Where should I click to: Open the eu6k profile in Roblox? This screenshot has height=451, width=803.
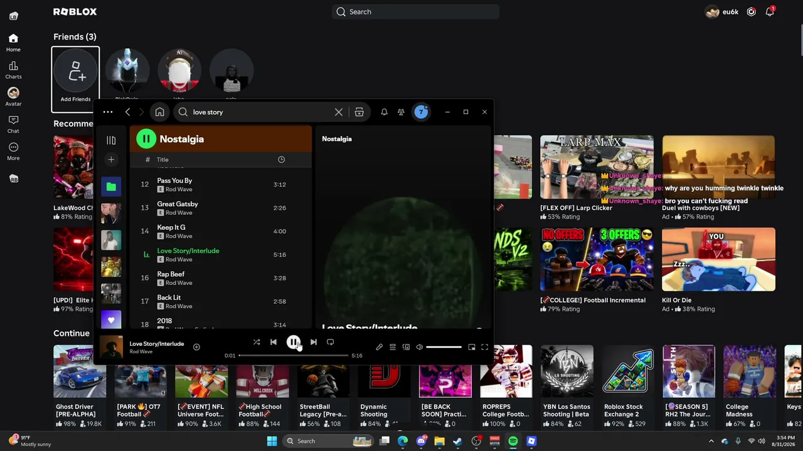coord(722,12)
